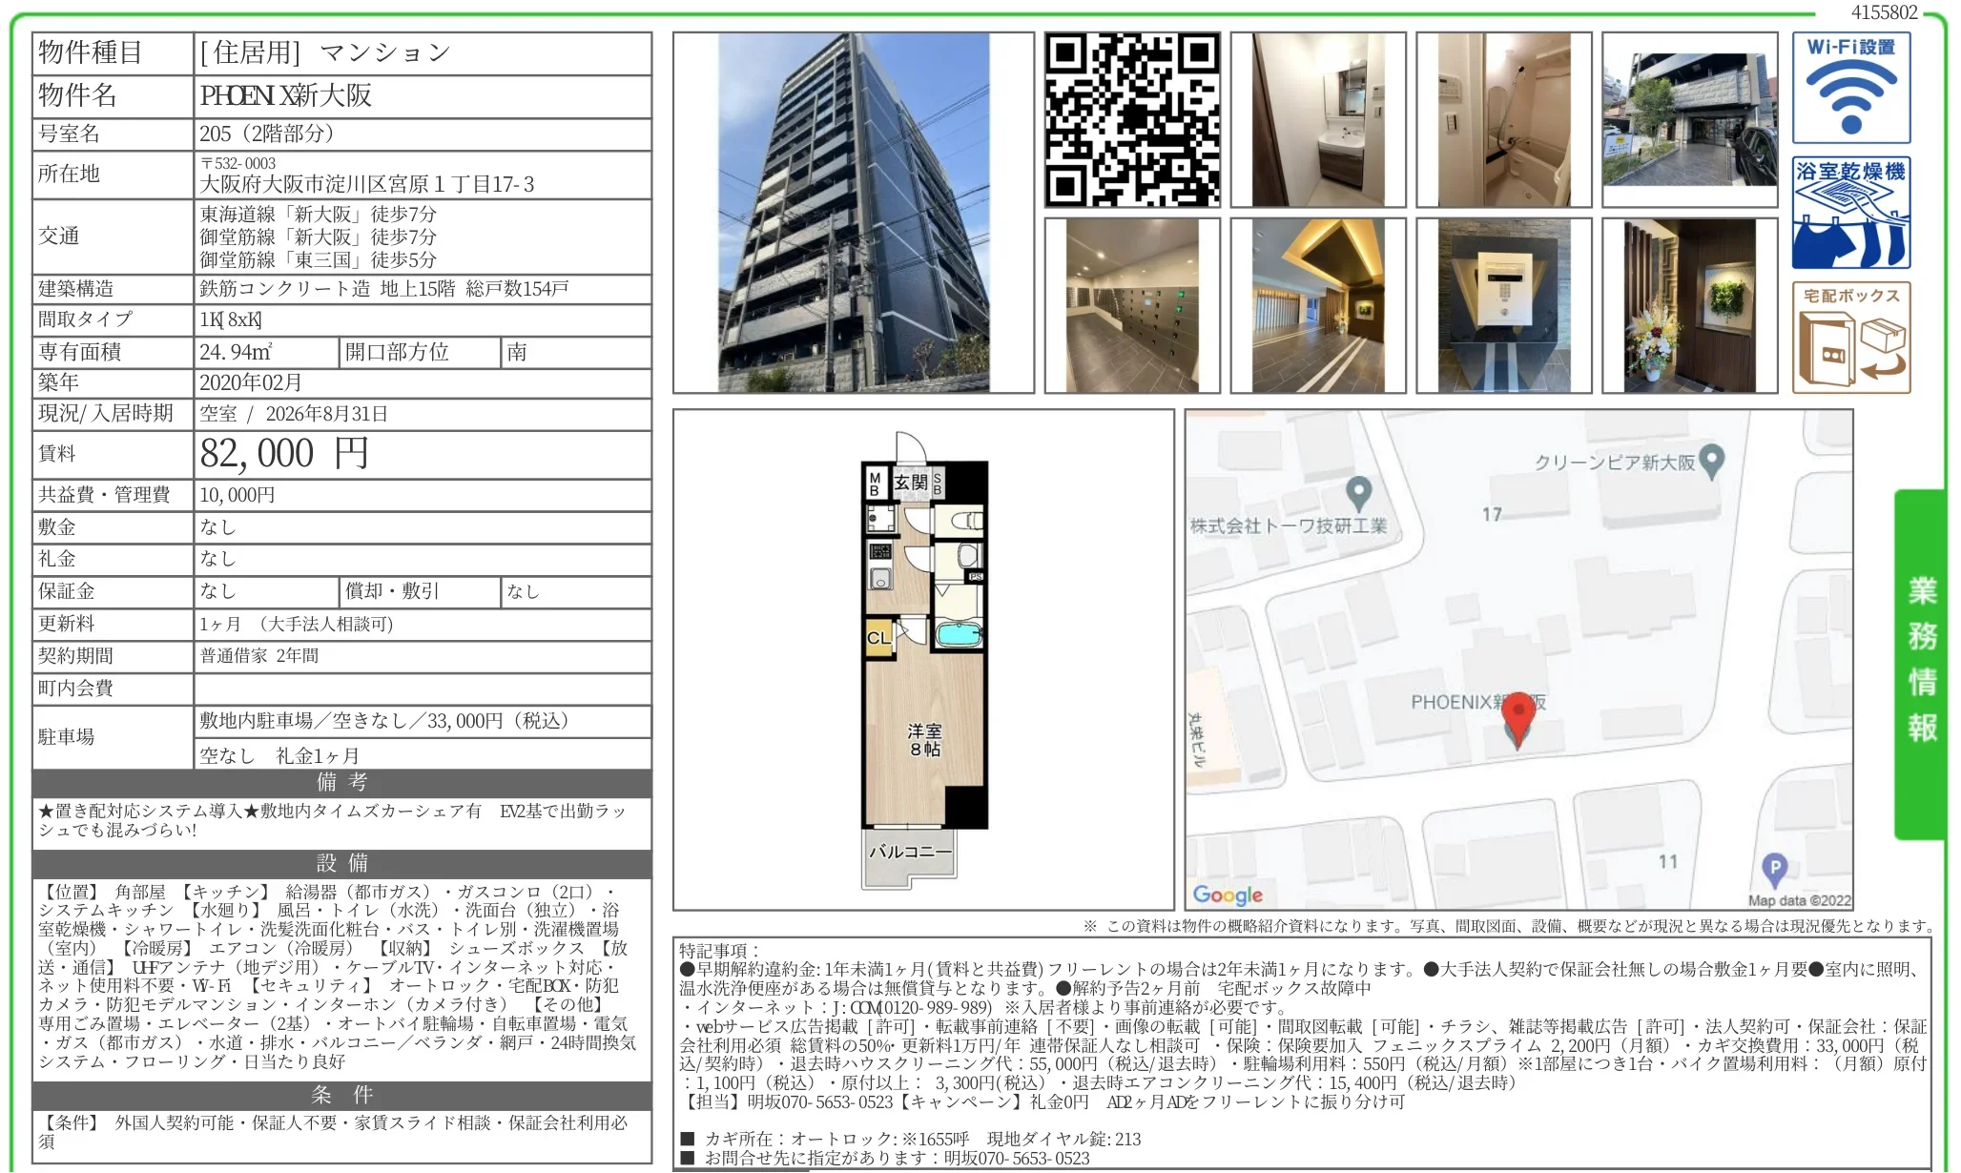Screen dimensions: 1961x1173
Task: Select the postal code 〒532-0003
Action: coord(237,163)
